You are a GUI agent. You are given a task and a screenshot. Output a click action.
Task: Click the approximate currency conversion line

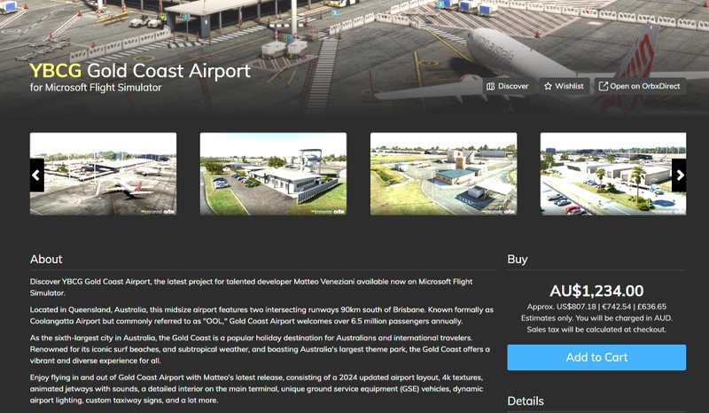pos(596,307)
